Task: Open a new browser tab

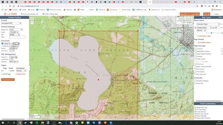Action: [194, 2]
